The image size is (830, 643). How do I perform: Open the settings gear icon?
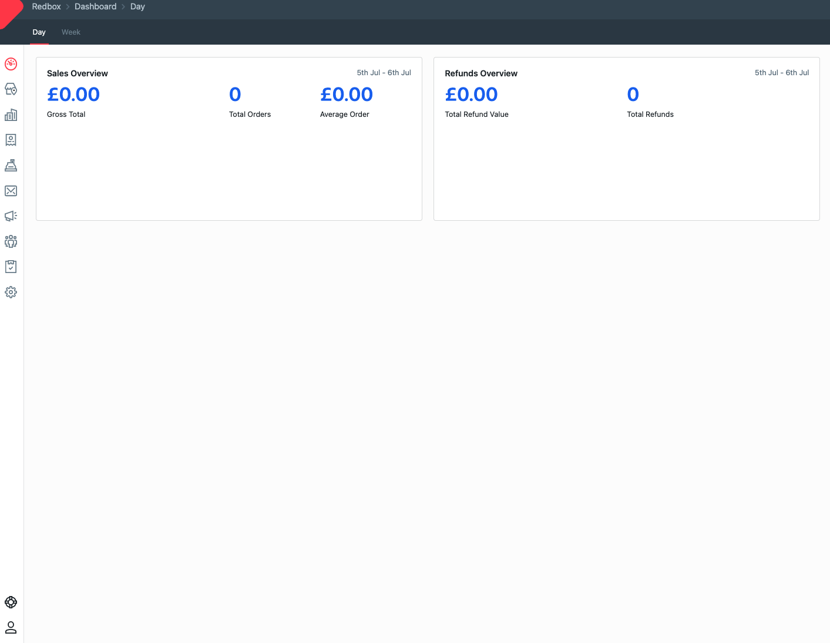(11, 292)
